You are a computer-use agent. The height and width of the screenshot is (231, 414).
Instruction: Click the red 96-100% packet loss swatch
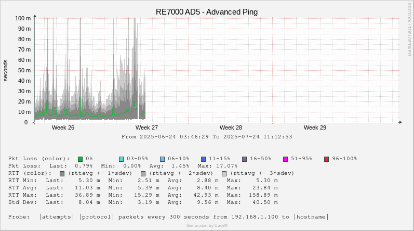coord(326,159)
